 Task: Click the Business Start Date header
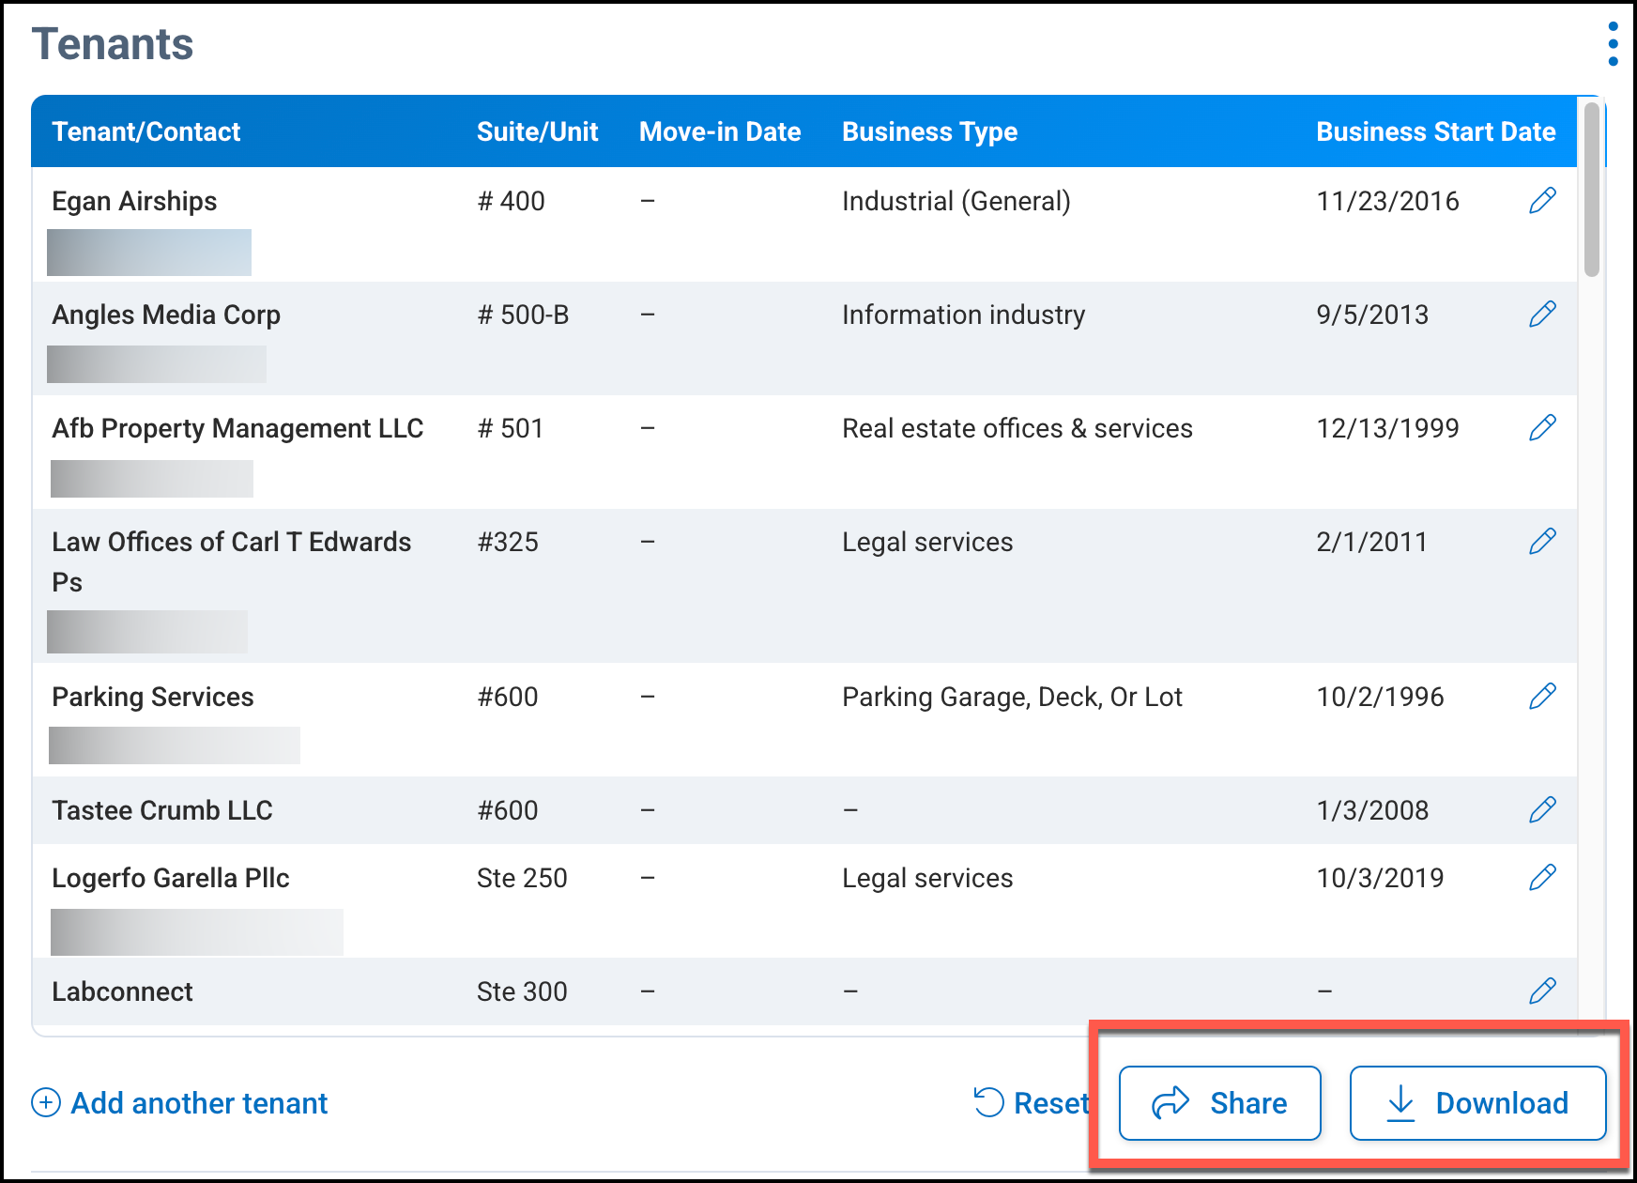1435,131
